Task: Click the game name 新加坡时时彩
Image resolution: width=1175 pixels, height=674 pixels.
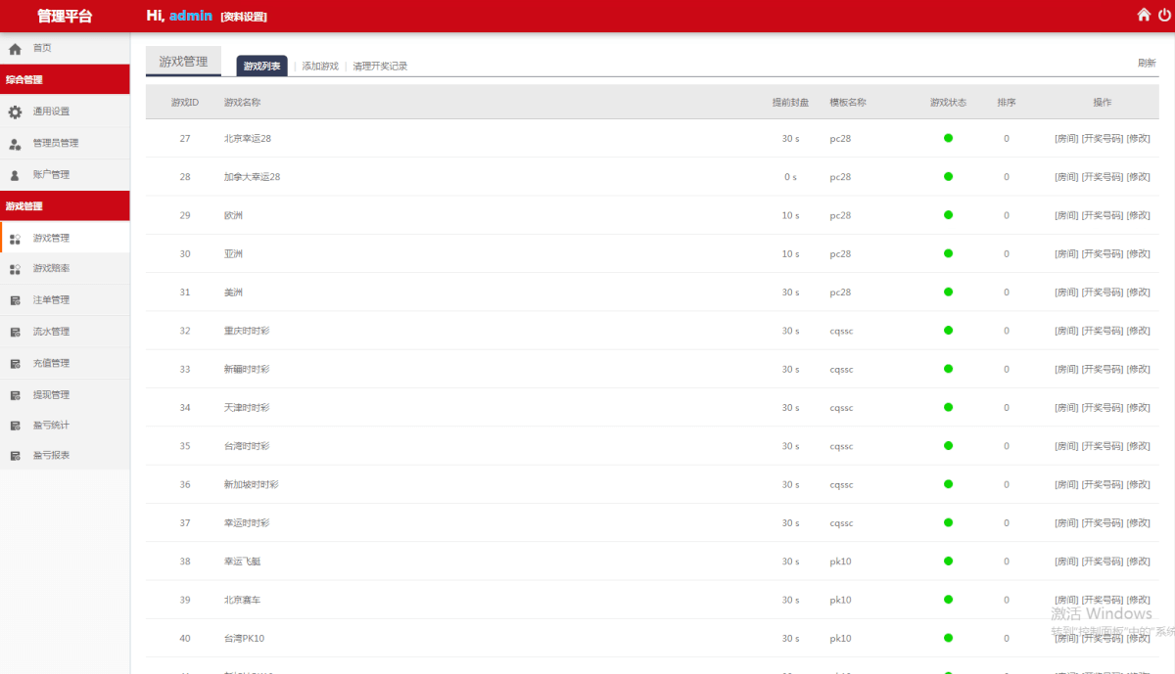Action: pos(252,484)
